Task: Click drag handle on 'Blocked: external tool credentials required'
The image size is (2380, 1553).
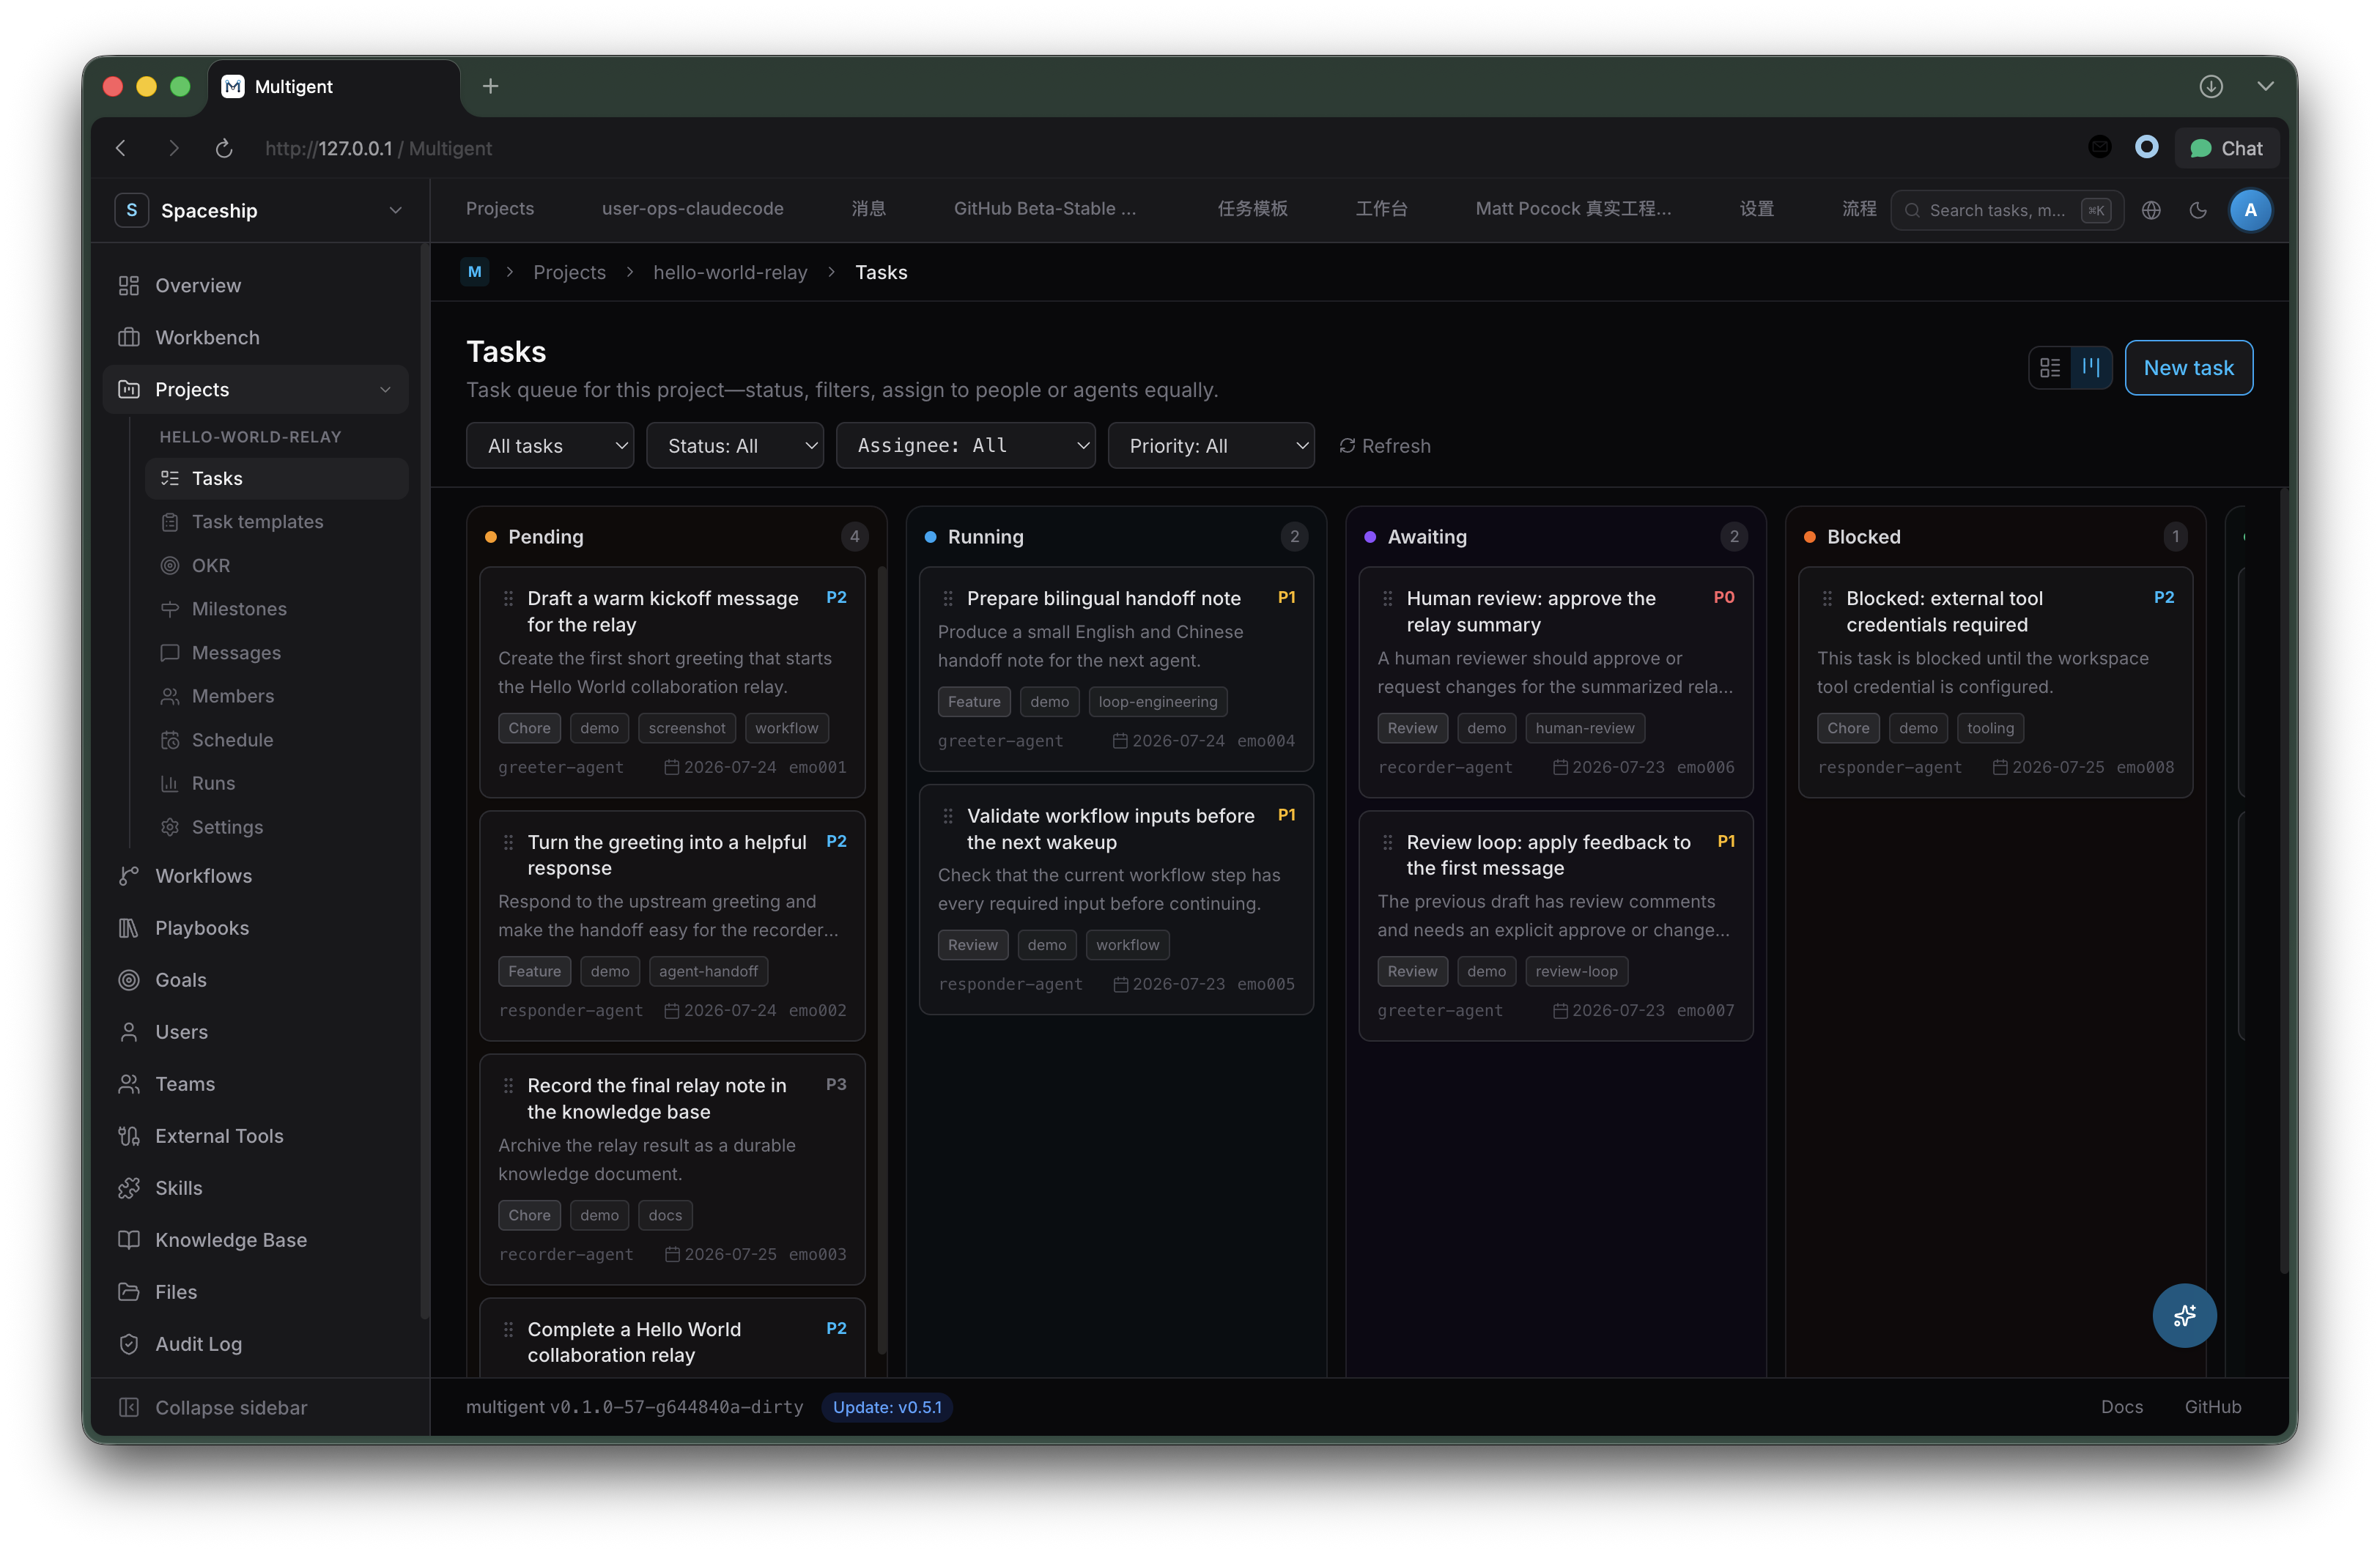Action: pyautogui.click(x=1827, y=598)
